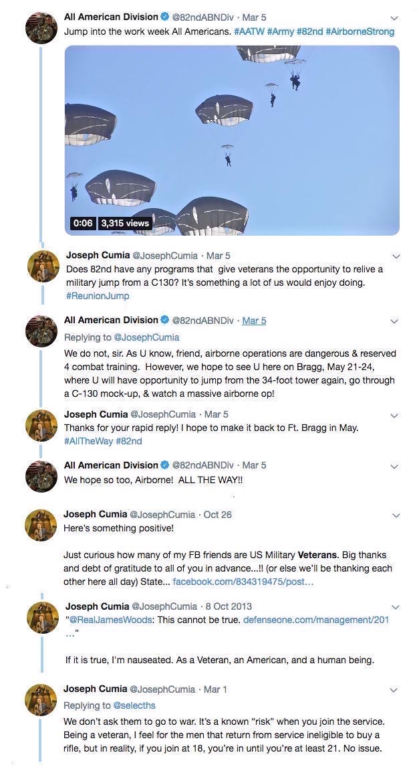The height and width of the screenshot is (771, 419).
Task: Click Joseph Cumia's avatar on the Mar 1 reply
Action: coord(41,699)
